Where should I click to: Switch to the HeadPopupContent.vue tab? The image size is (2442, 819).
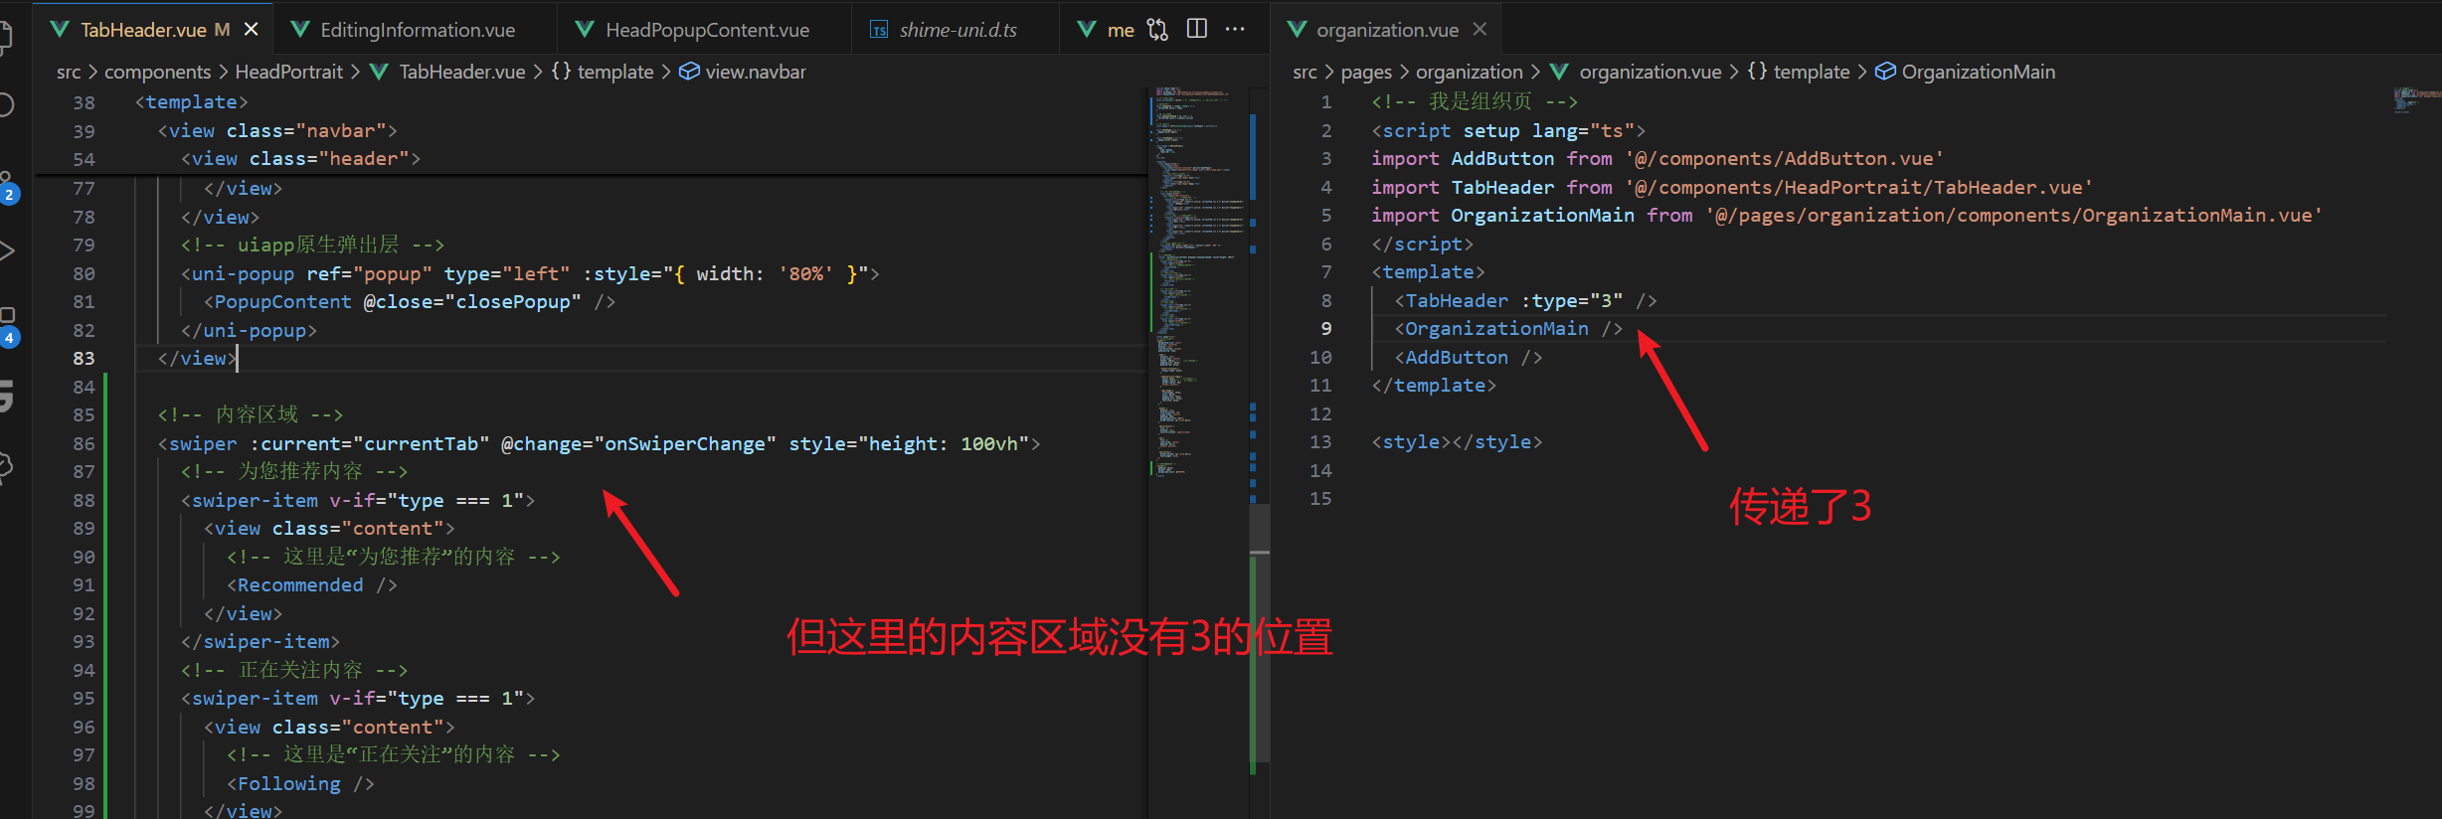tap(708, 30)
